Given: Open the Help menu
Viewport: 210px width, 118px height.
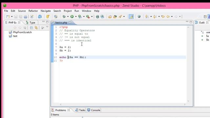Looking at the screenshot, I should tap(96, 11).
